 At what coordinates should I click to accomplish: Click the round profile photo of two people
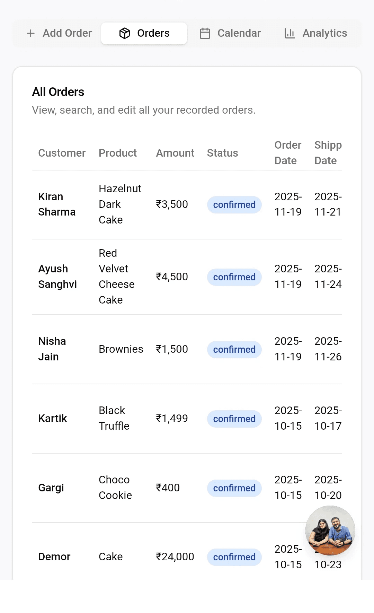click(x=330, y=531)
